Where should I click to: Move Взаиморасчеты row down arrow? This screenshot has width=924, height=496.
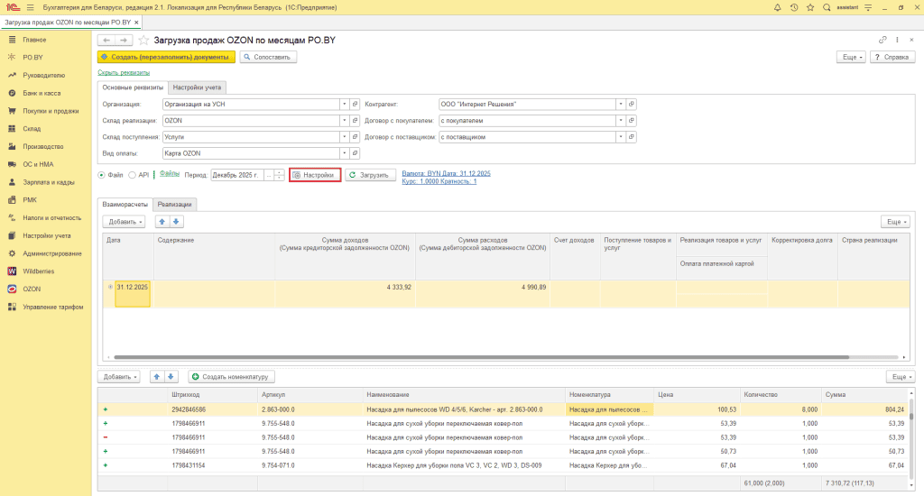(x=176, y=222)
